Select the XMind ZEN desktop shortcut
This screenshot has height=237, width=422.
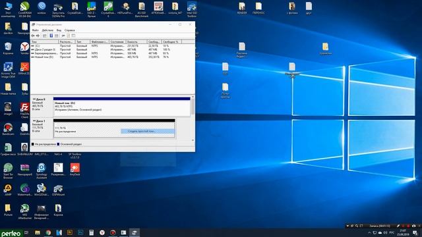click(25, 68)
